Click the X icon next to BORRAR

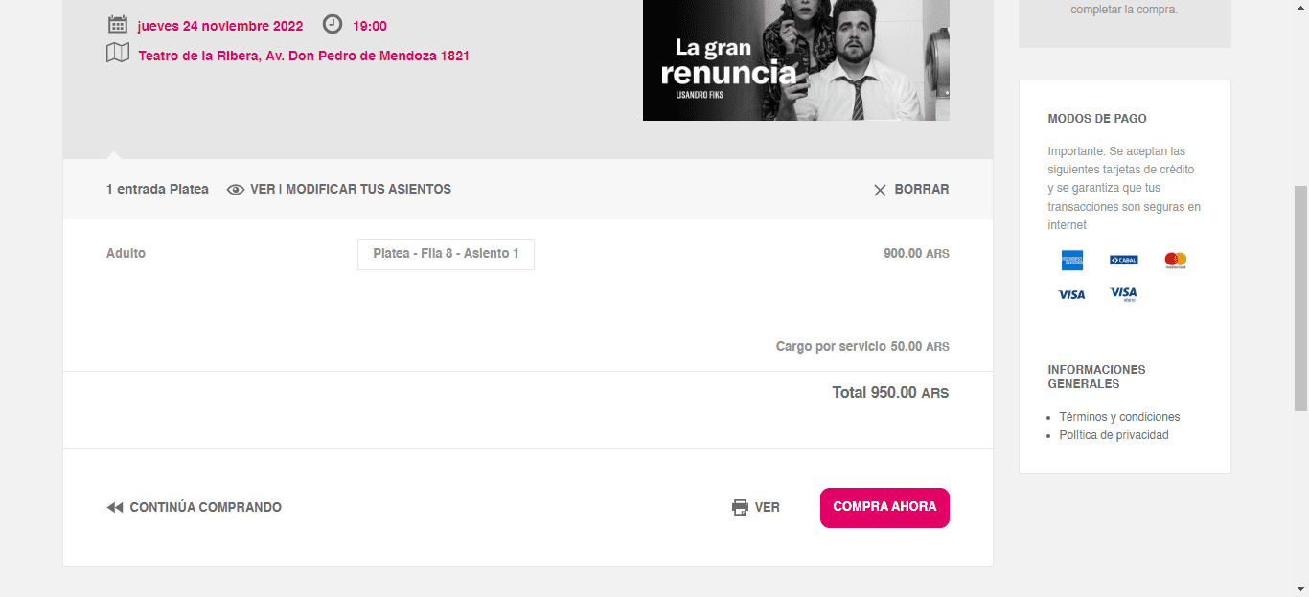880,190
